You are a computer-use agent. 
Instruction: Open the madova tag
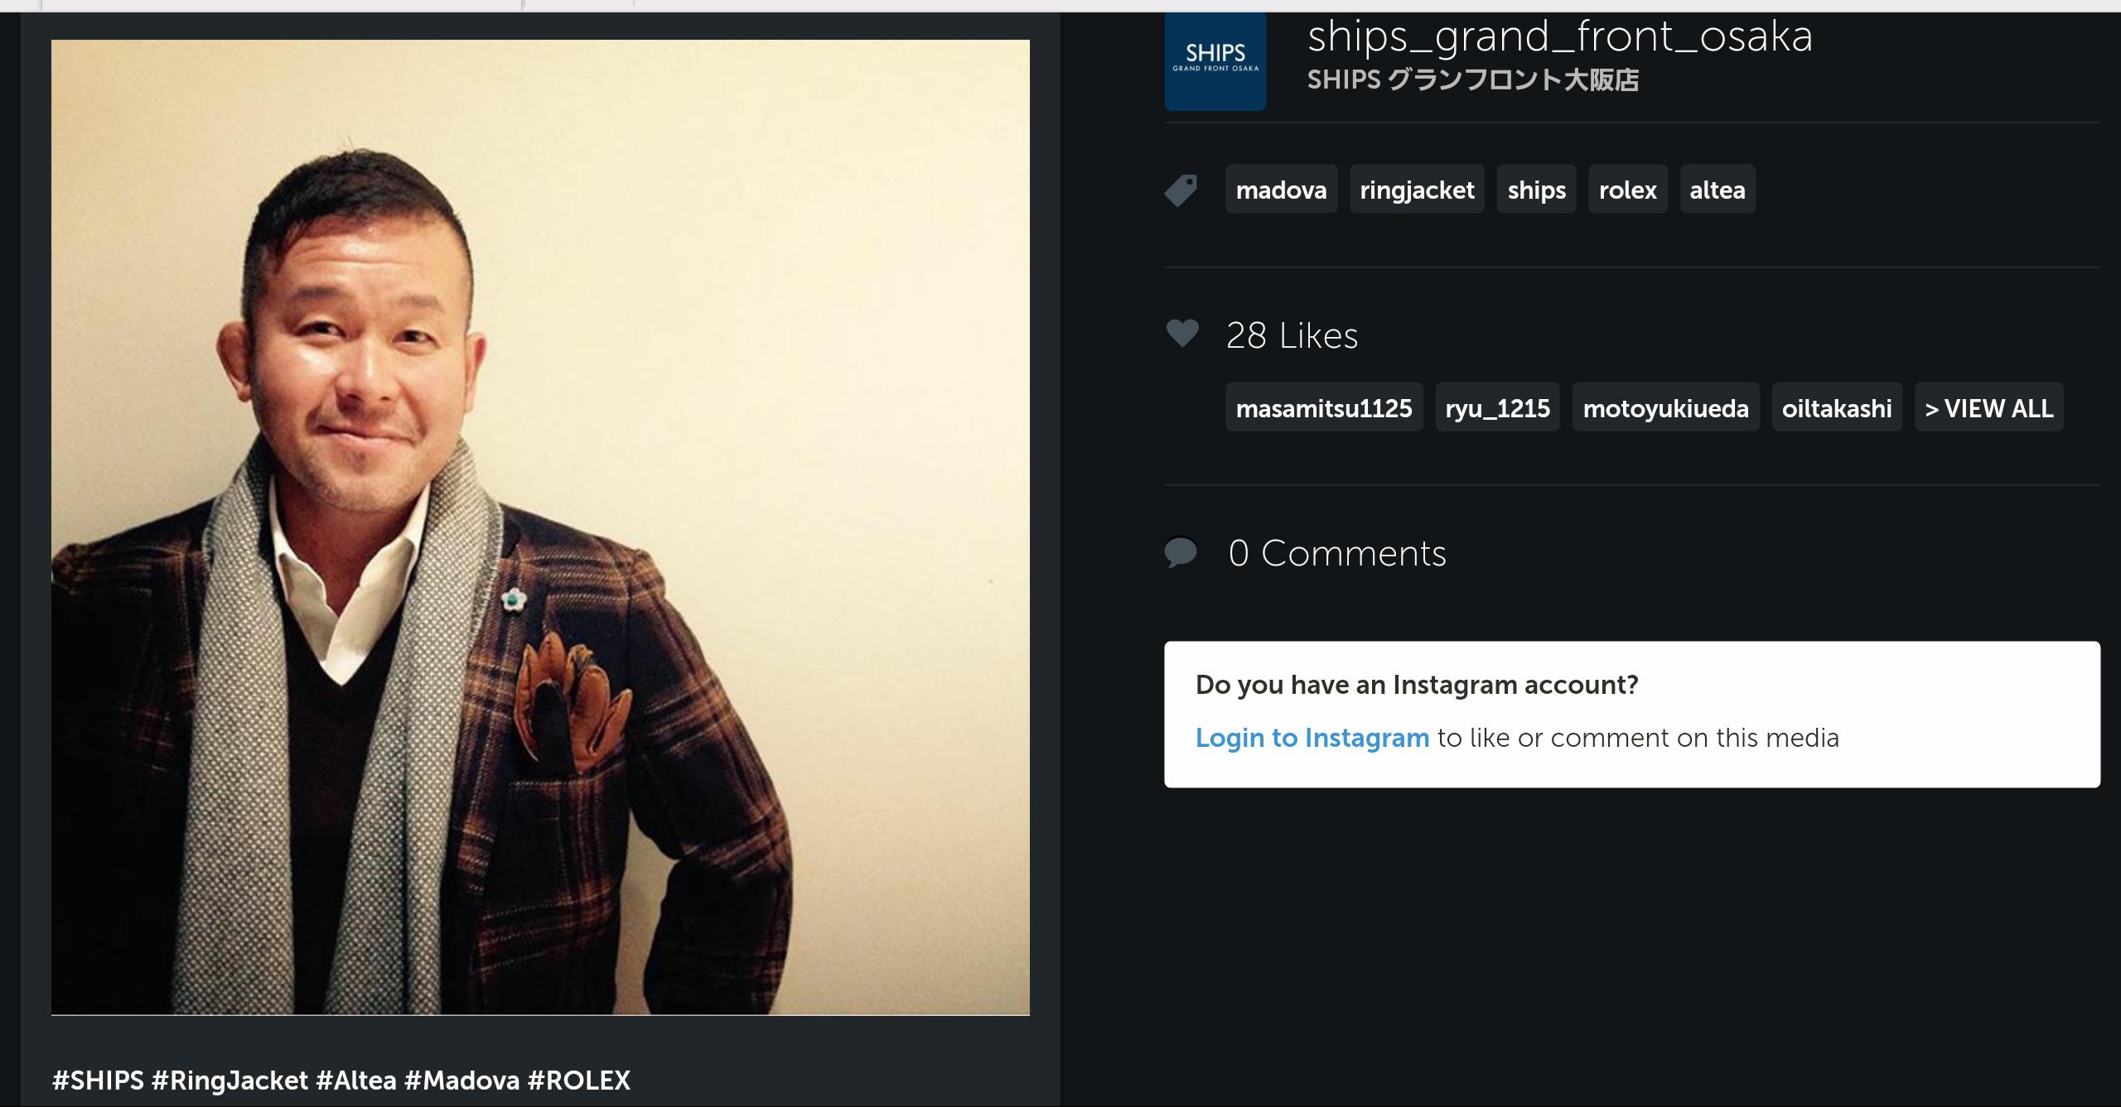(1281, 190)
